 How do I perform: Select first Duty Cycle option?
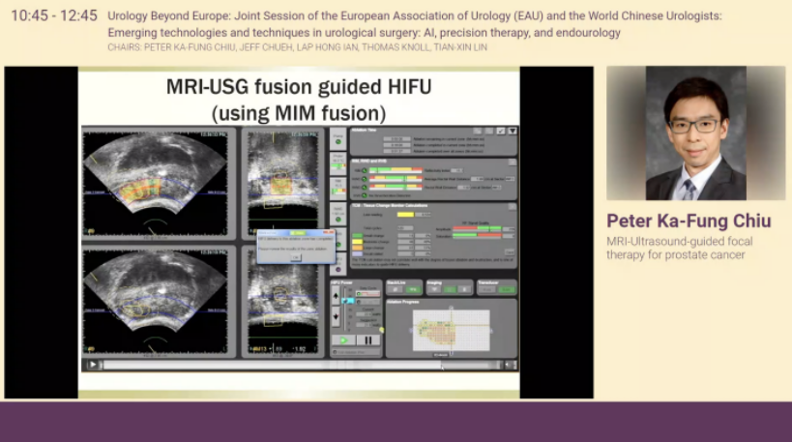(367, 294)
